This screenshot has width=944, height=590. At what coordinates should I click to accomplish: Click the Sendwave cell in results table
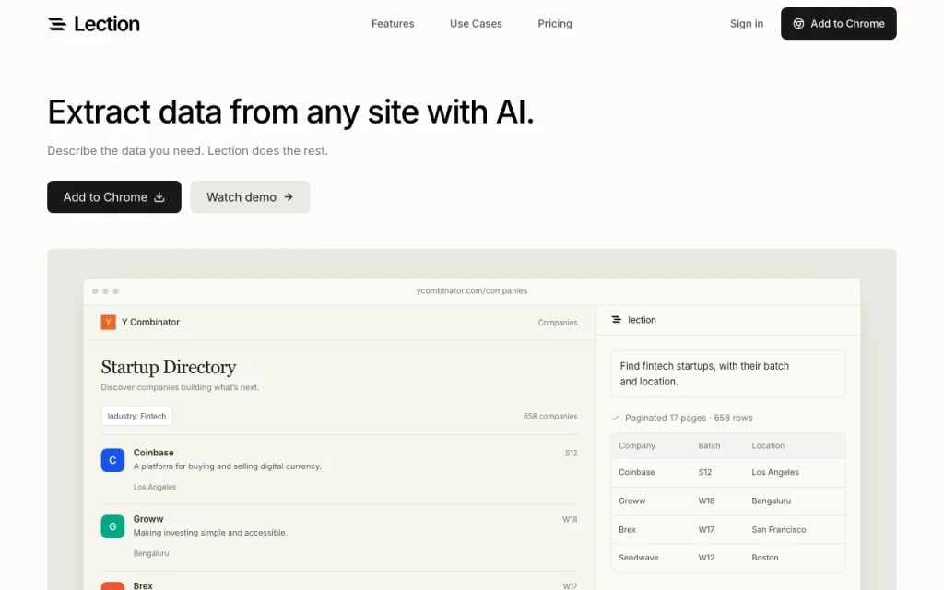[x=638, y=558]
